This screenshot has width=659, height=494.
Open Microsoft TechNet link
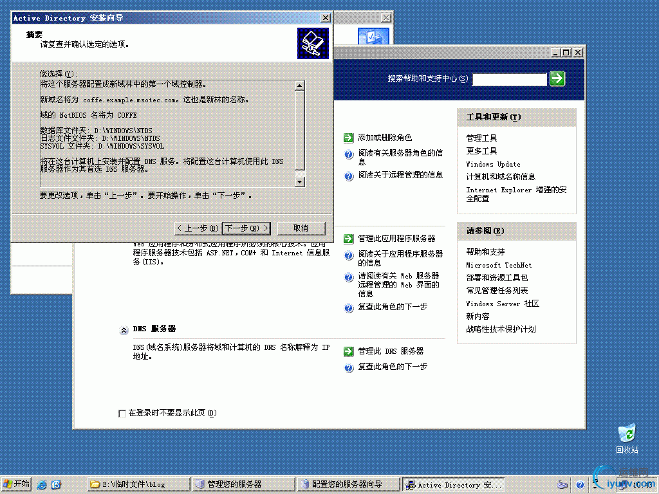(499, 265)
